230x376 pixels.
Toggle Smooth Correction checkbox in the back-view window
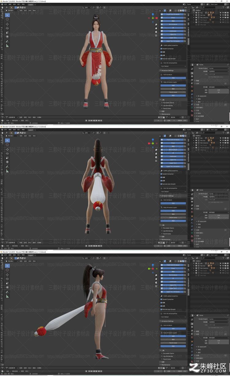click(161, 174)
